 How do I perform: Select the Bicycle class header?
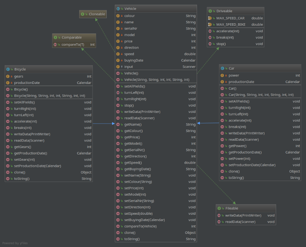[x=49, y=69]
